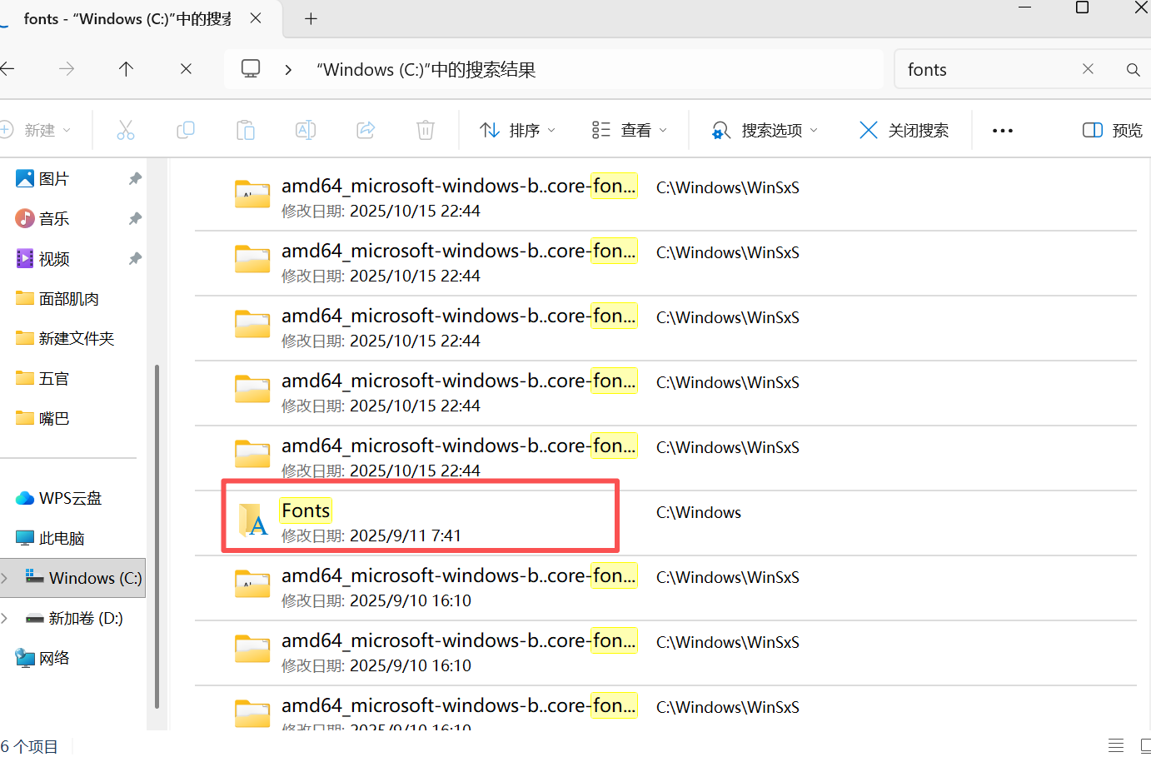
Task: Go back with the left arrow
Action: 7,69
